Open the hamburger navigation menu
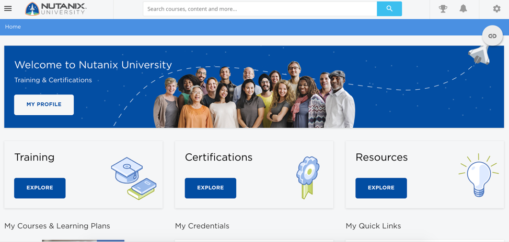509x242 pixels. click(x=8, y=9)
